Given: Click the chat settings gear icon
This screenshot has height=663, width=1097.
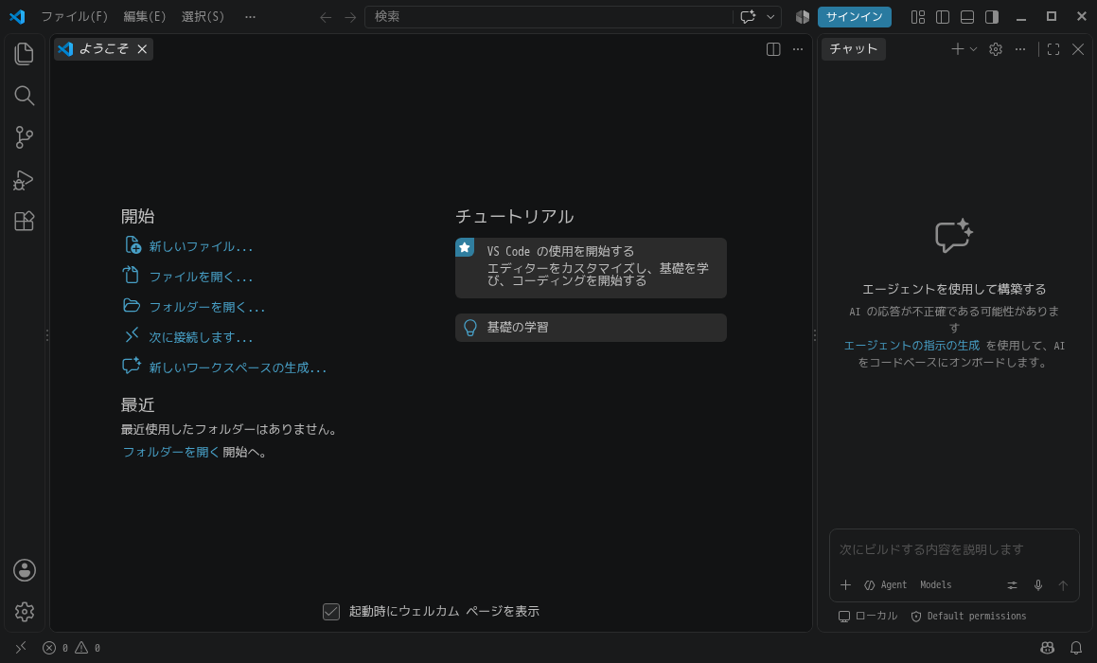Looking at the screenshot, I should pyautogui.click(x=996, y=49).
